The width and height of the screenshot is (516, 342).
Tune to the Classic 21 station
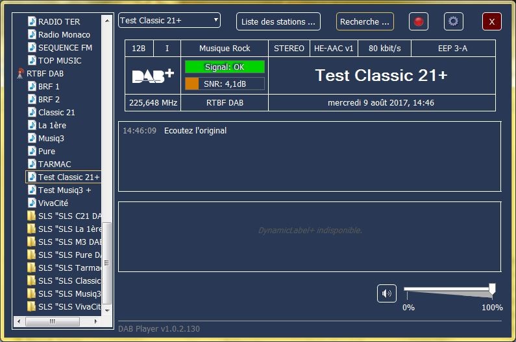[52, 112]
